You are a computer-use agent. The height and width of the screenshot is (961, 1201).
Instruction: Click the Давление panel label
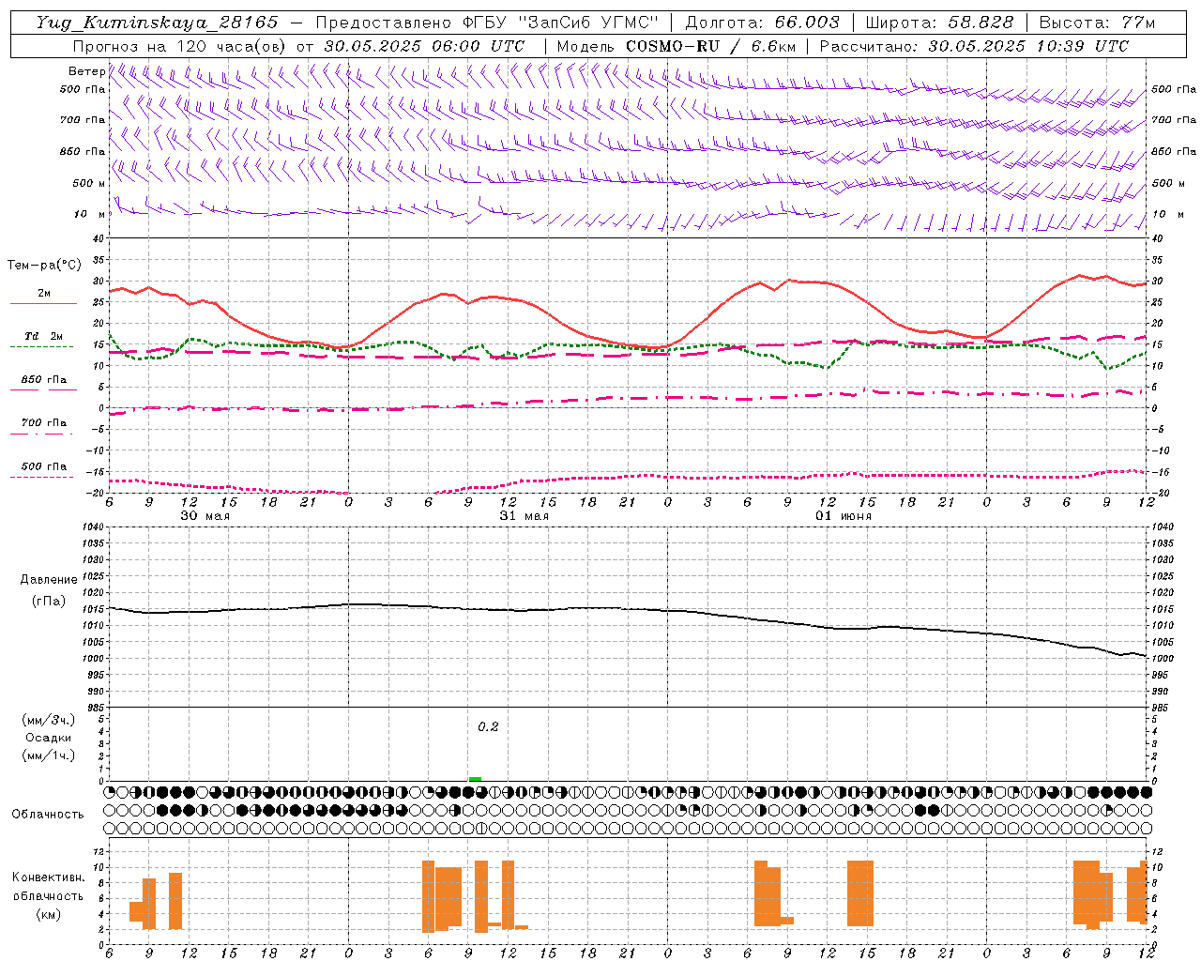coord(49,580)
